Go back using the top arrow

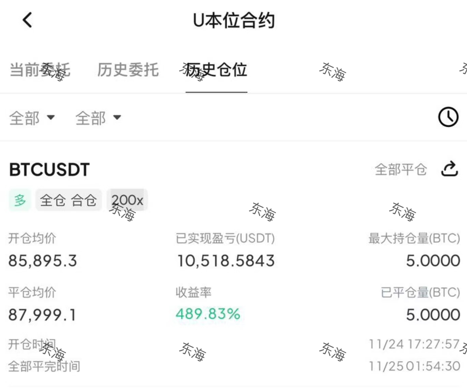(x=27, y=20)
